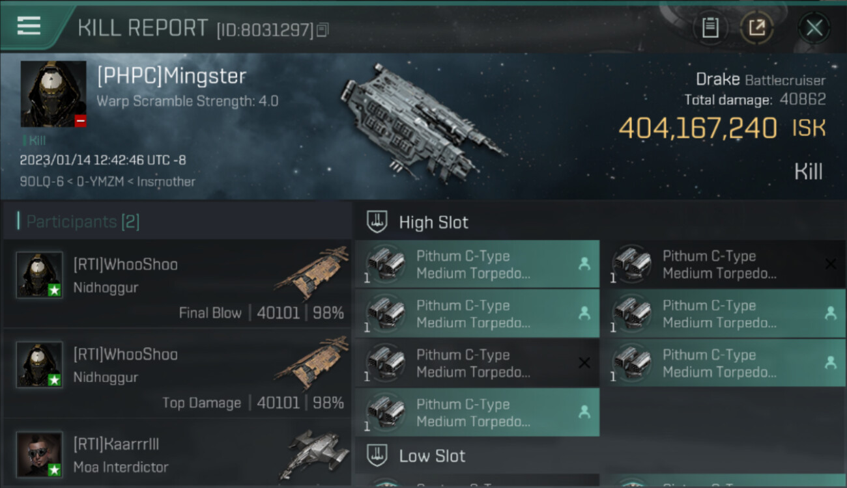Copy the kill report ID icon
847x488 pixels.
[323, 30]
